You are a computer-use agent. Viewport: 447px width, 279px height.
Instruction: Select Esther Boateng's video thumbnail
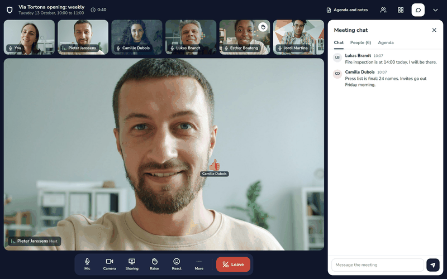coord(245,37)
